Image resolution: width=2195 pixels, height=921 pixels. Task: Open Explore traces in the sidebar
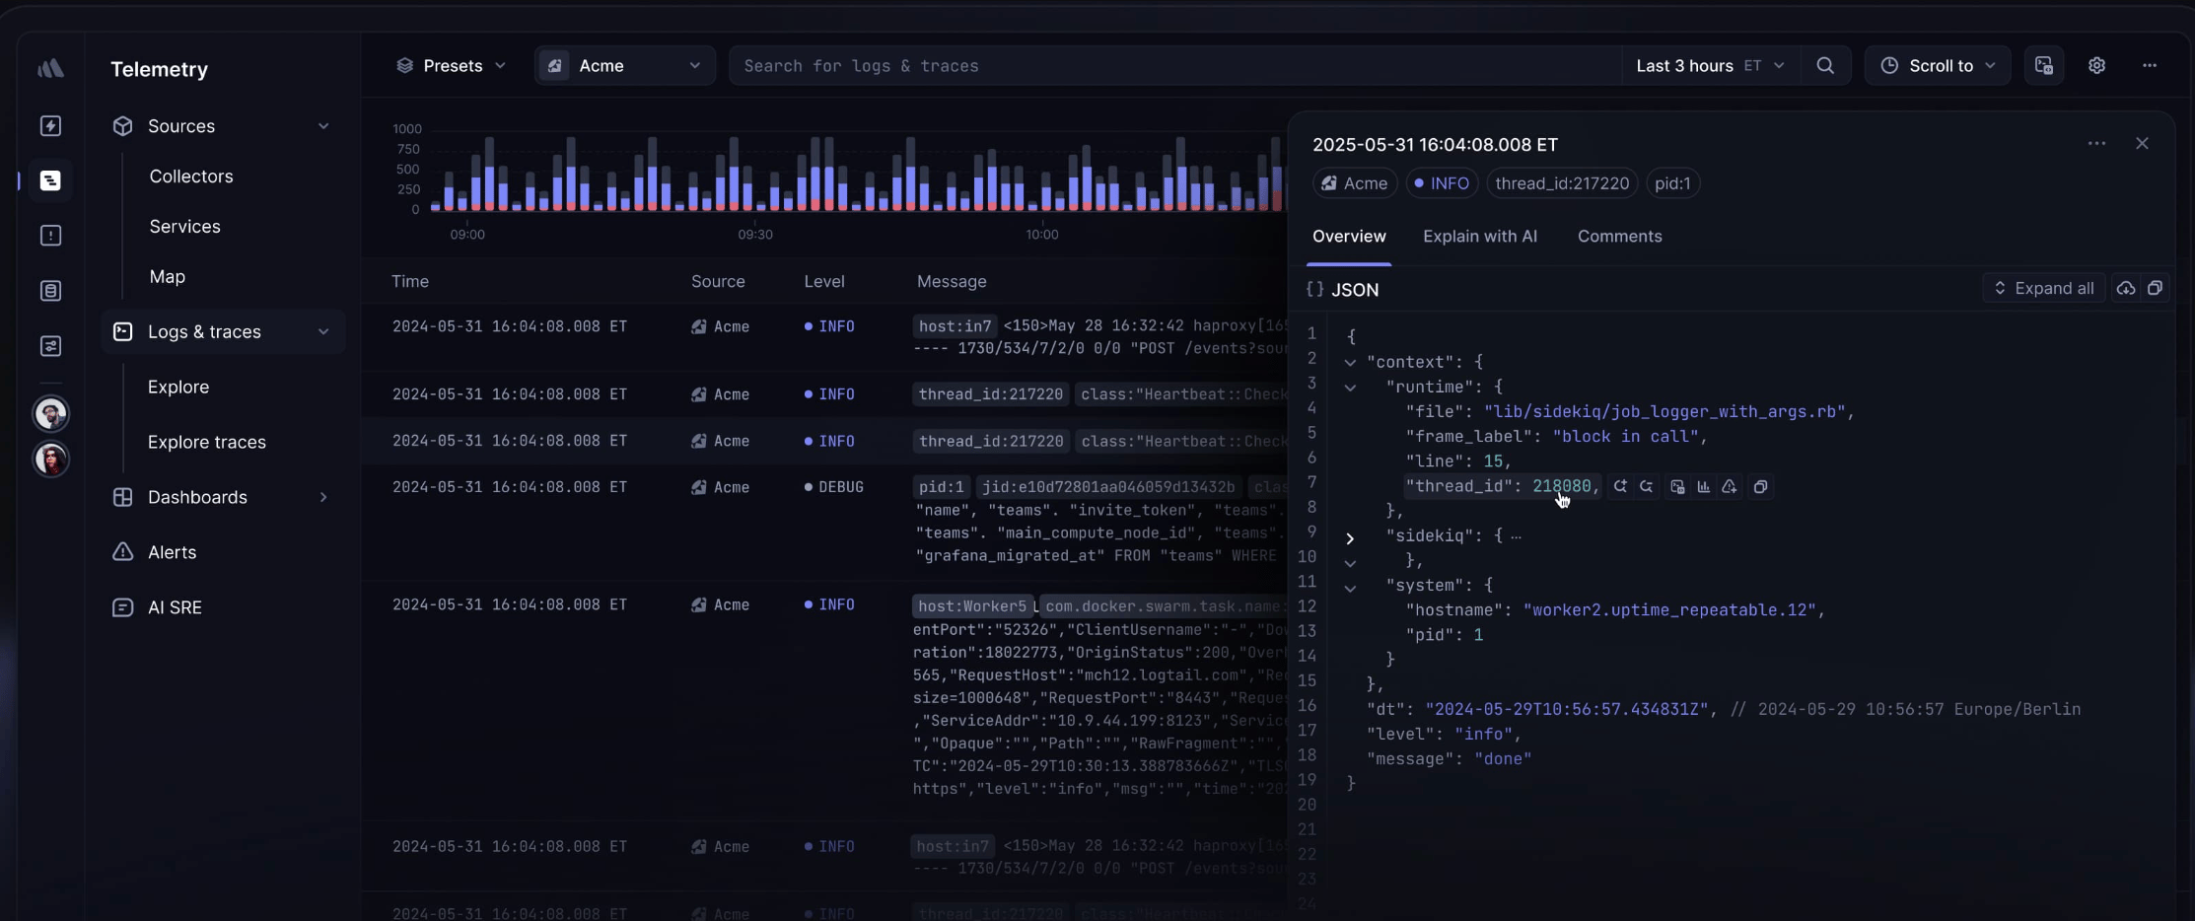(207, 442)
